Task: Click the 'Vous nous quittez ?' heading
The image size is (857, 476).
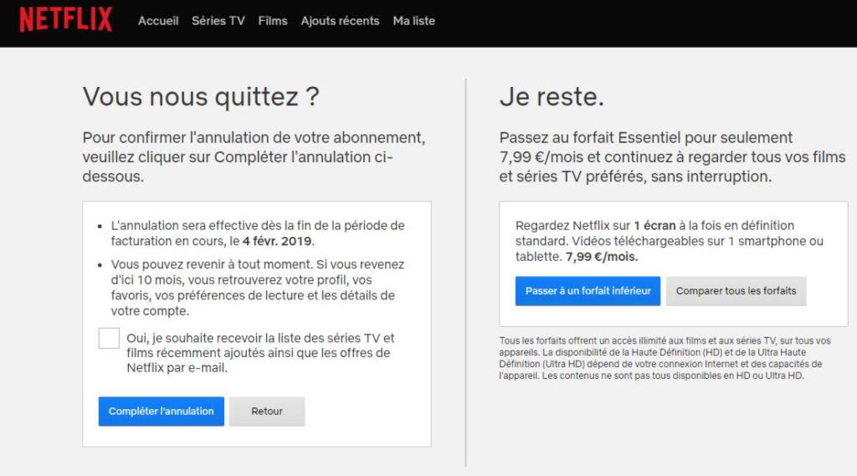Action: [201, 97]
